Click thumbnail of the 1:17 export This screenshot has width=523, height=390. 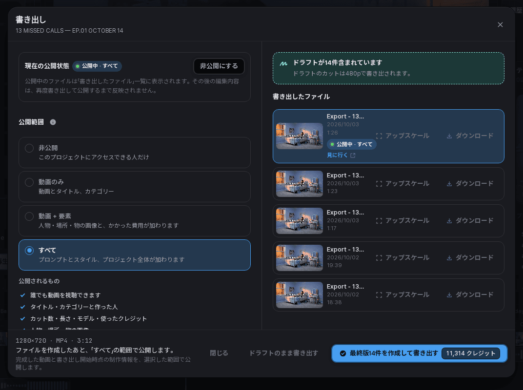tap(300, 221)
